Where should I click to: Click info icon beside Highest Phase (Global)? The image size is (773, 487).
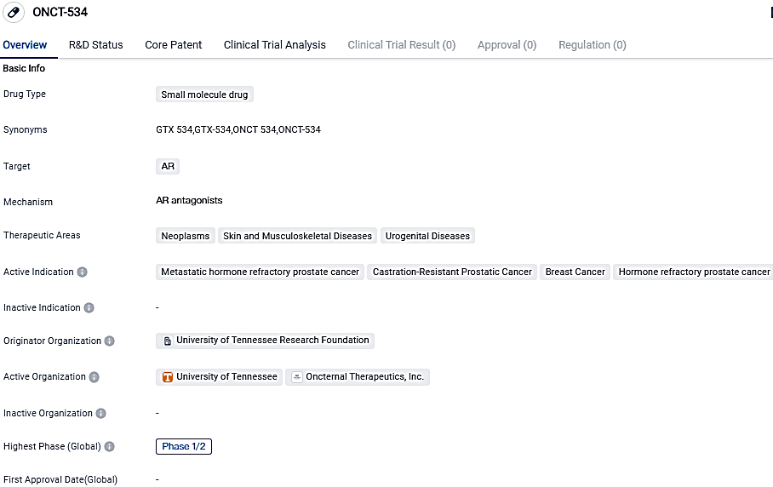point(110,447)
